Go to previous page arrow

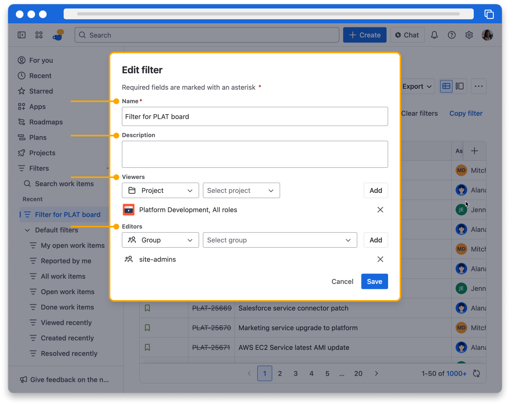point(249,373)
